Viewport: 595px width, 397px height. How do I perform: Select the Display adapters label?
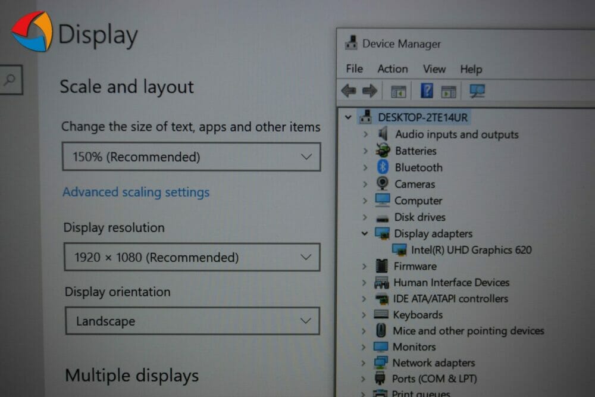click(433, 233)
